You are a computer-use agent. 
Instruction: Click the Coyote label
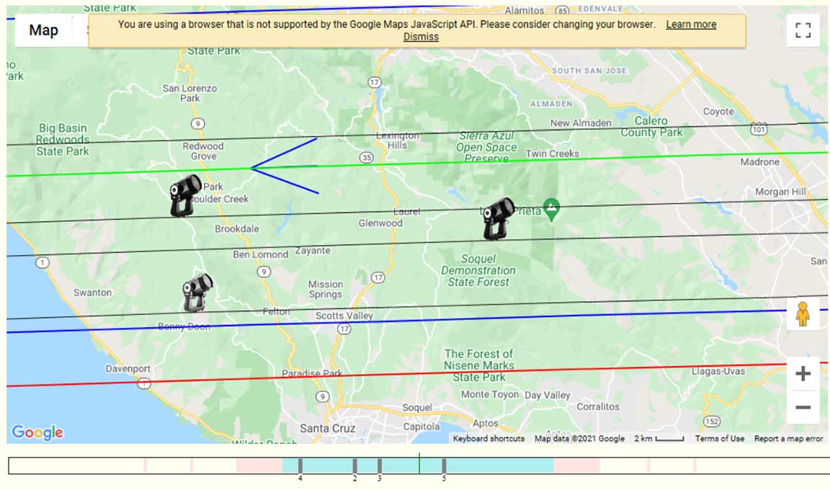[718, 111]
